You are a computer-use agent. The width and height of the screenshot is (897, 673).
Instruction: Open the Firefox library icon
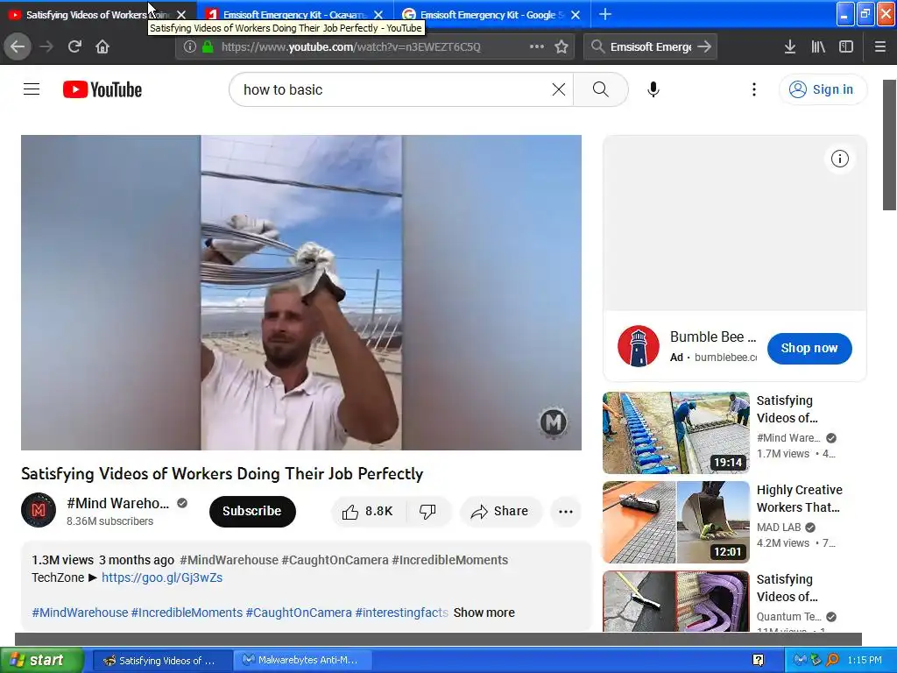pos(818,47)
